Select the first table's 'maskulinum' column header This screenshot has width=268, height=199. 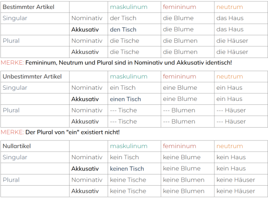[134, 7]
